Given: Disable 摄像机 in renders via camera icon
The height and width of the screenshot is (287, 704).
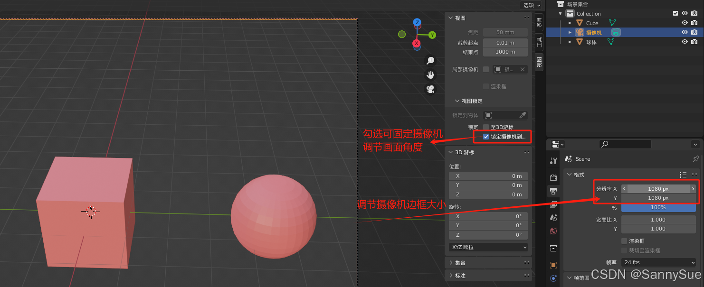Looking at the screenshot, I should (x=694, y=32).
